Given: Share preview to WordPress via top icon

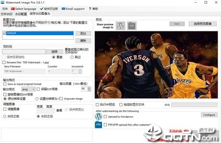Looking at the screenshot, I should point(121,26).
